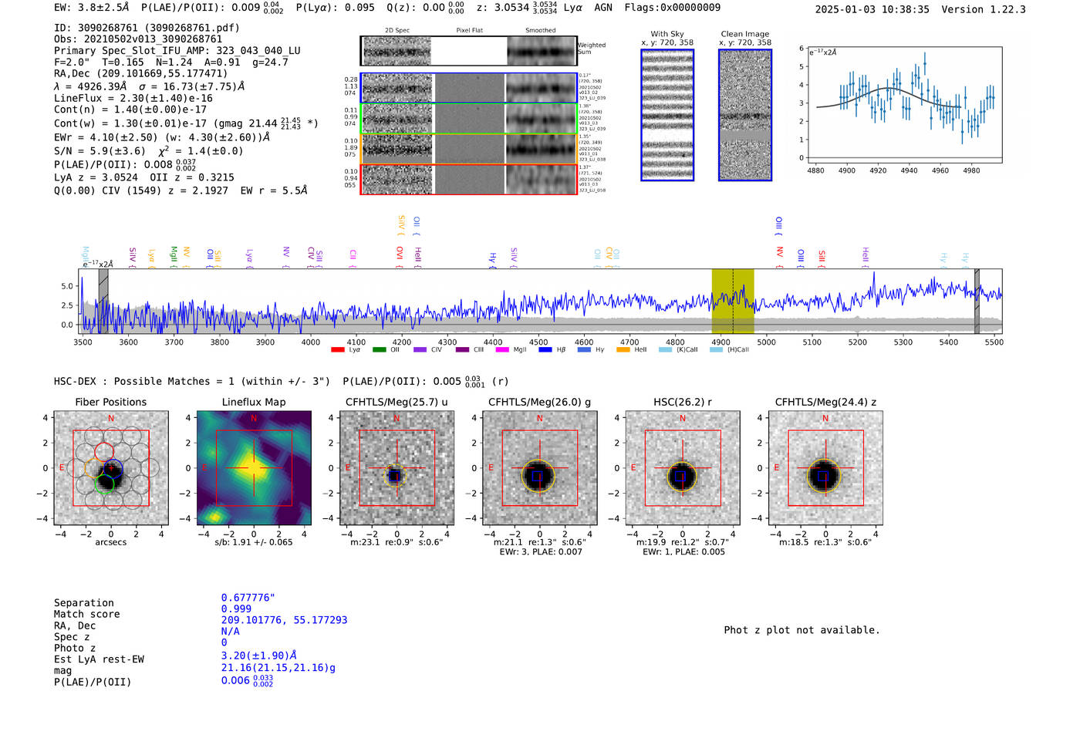Select the CIV legend color swatch
The width and height of the screenshot is (1080, 735).
[x=420, y=349]
